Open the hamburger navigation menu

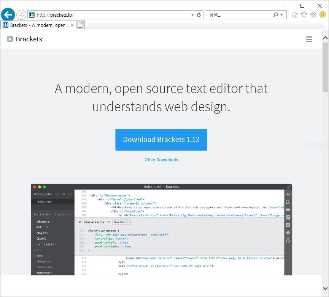(x=309, y=39)
